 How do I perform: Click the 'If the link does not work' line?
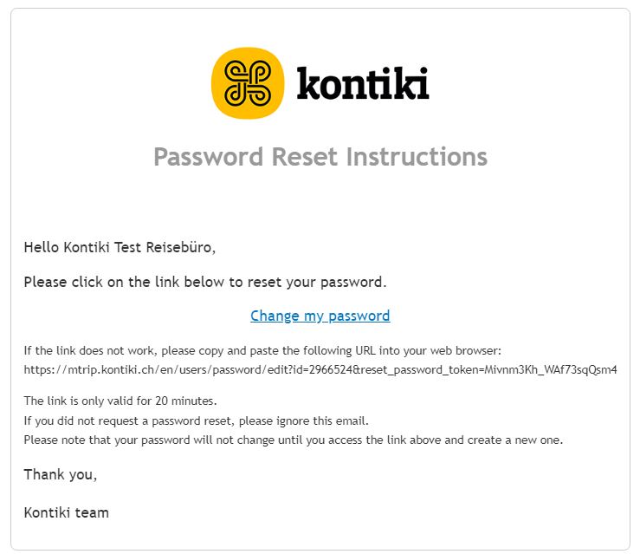(x=262, y=350)
